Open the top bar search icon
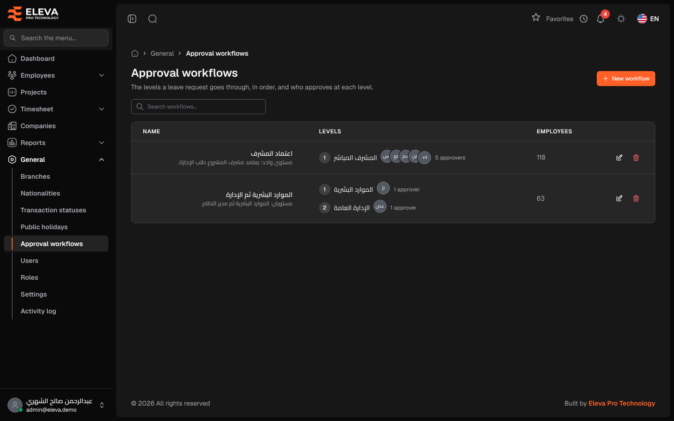 pyautogui.click(x=153, y=19)
